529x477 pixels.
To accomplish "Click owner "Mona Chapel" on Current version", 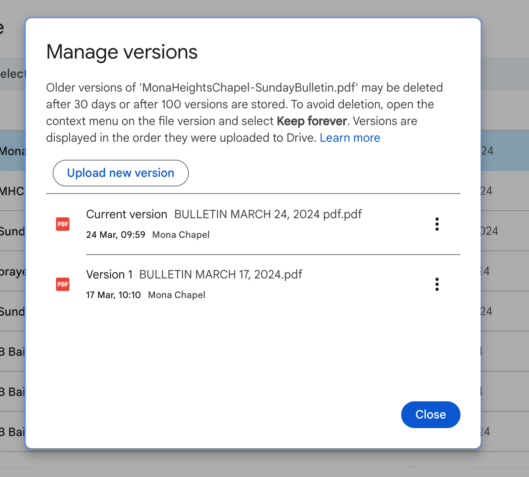I will (x=181, y=235).
